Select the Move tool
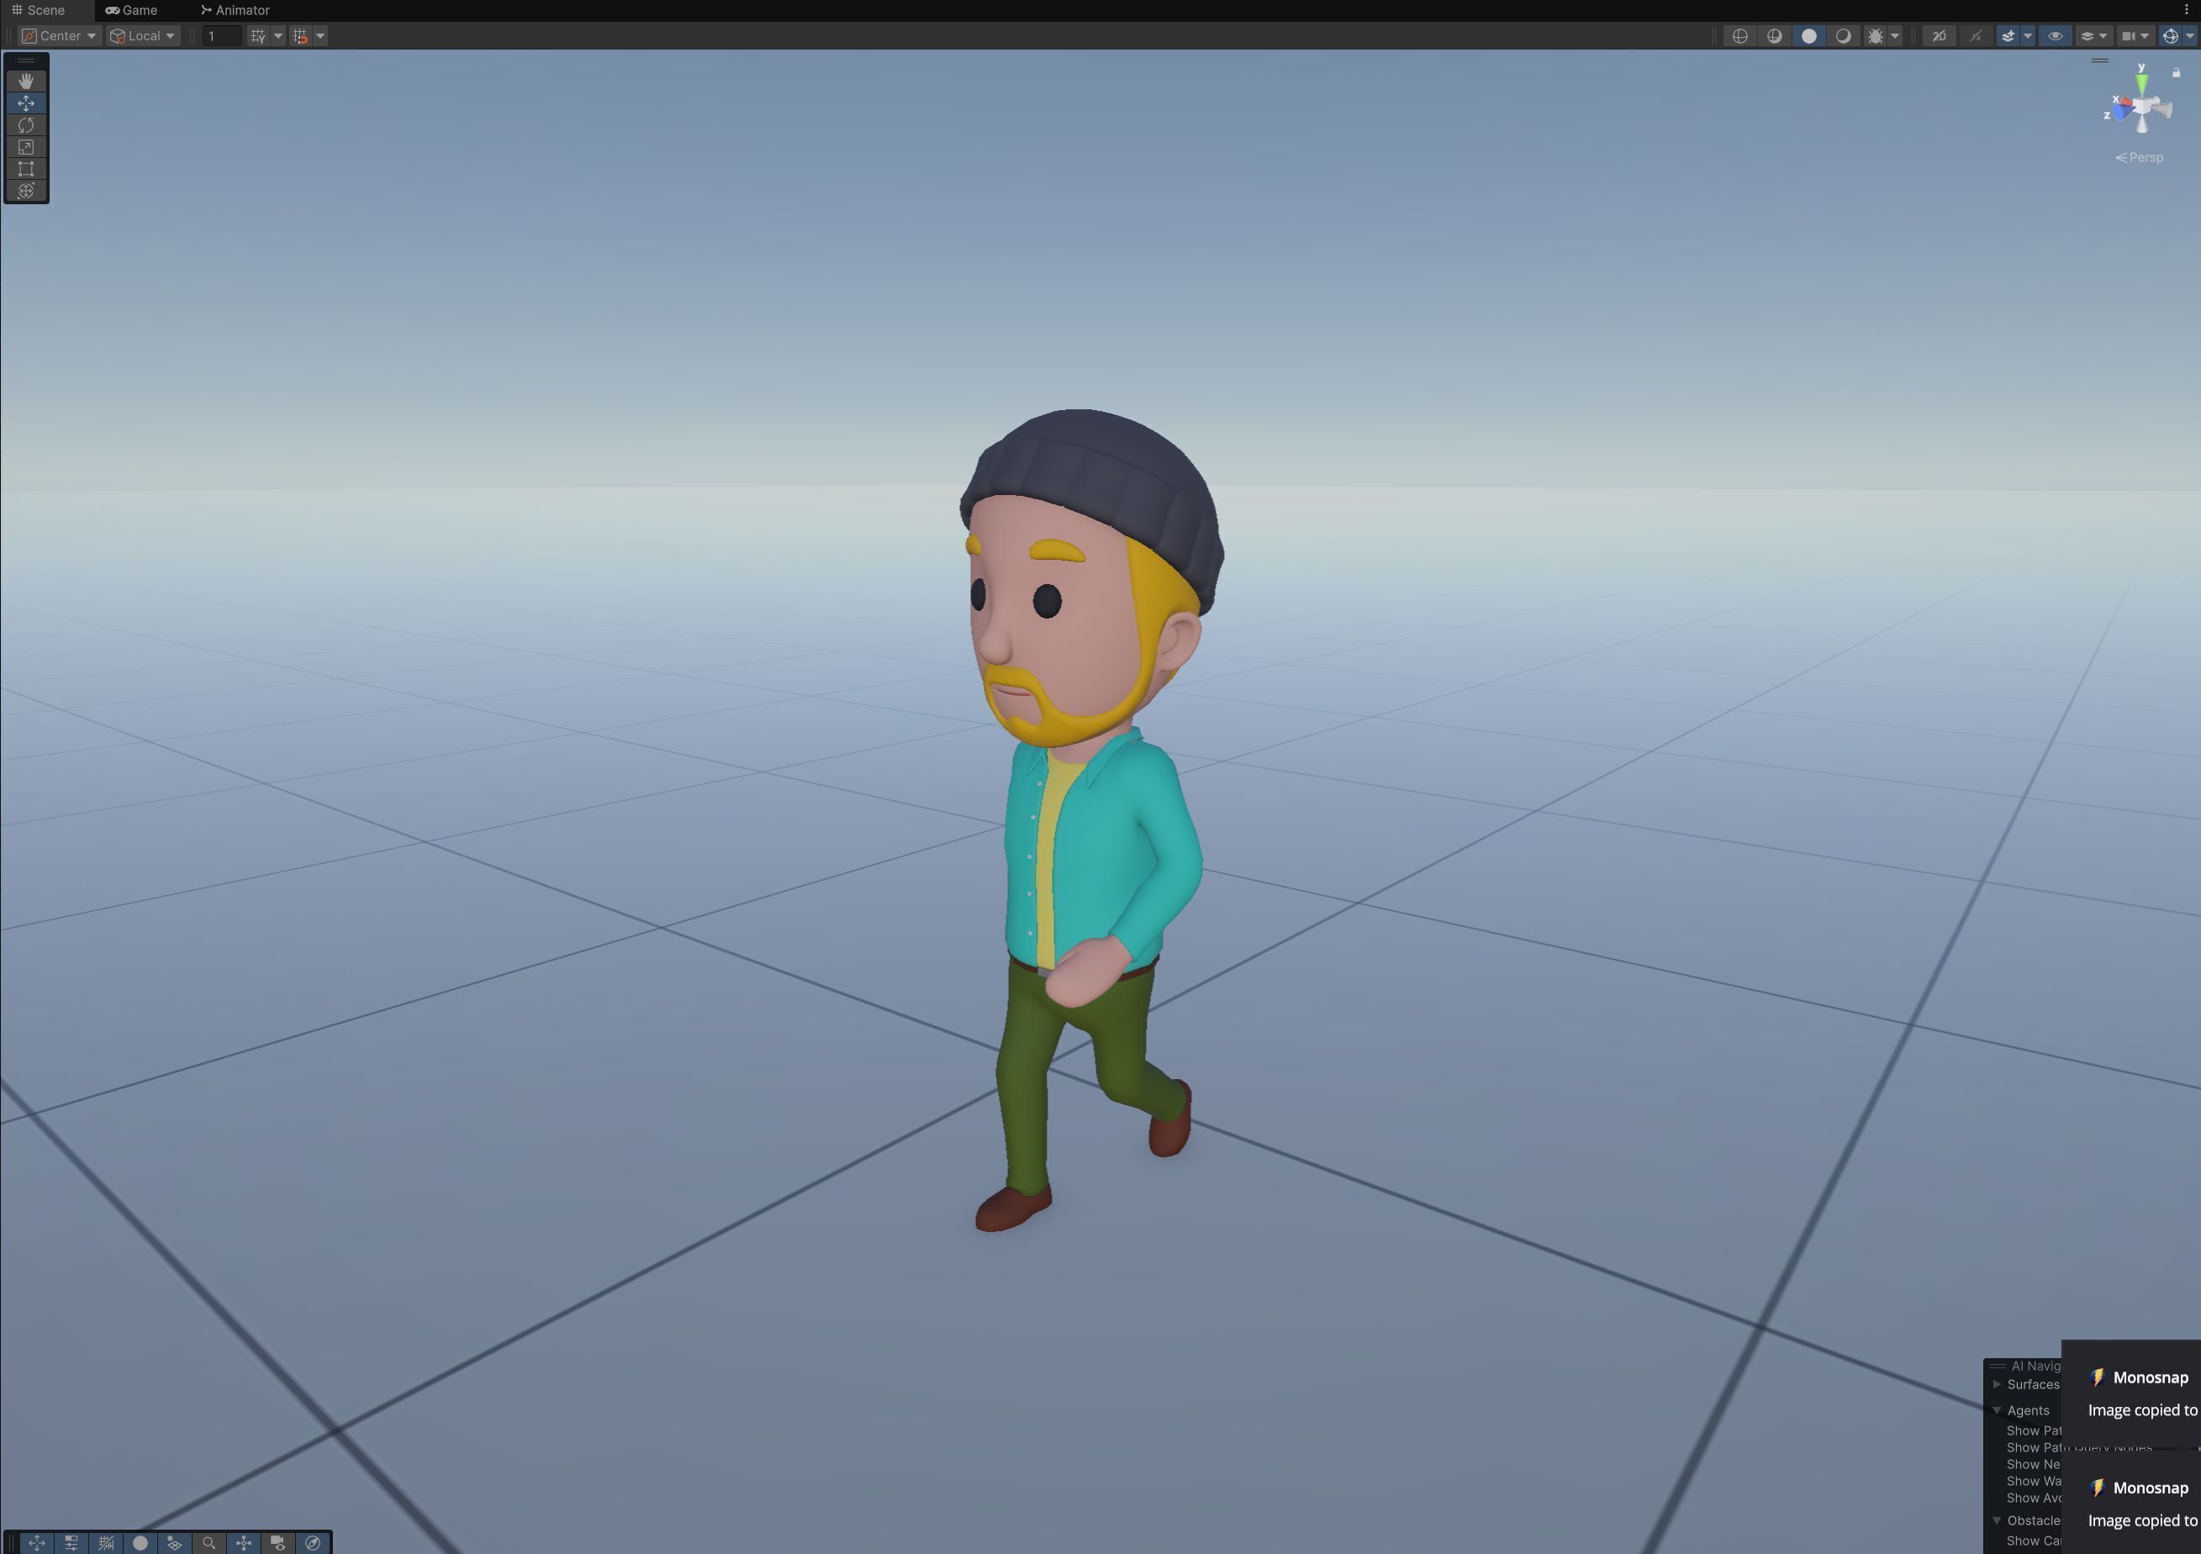The image size is (2201, 1554). pyautogui.click(x=26, y=103)
